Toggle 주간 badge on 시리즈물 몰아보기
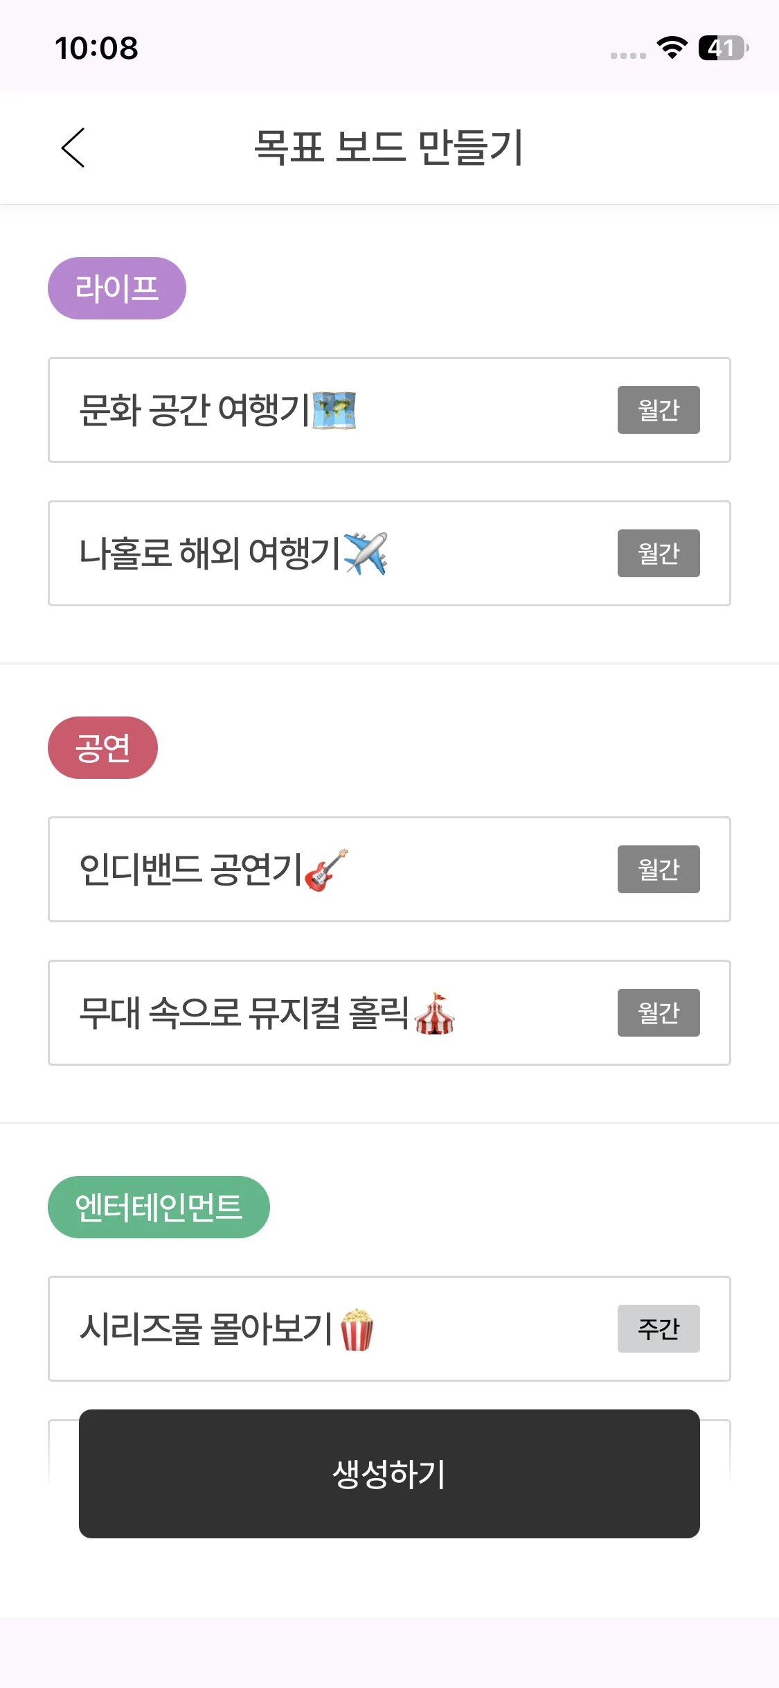Image resolution: width=779 pixels, height=1688 pixels. [659, 1329]
